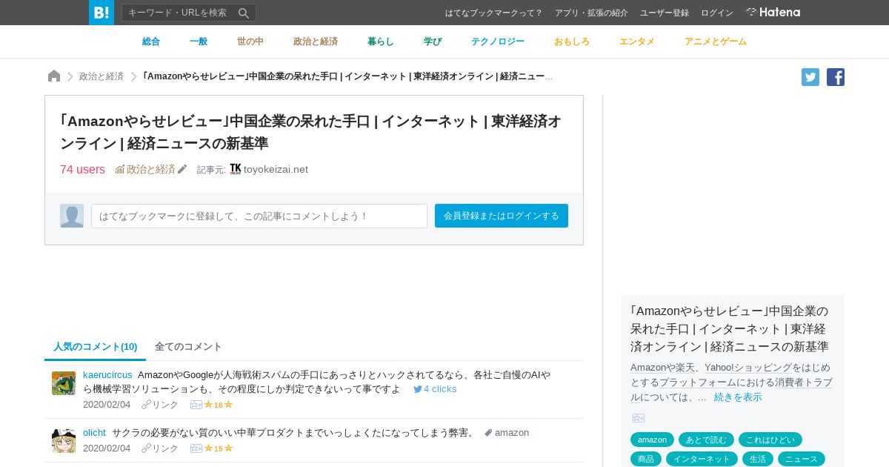Viewport: 889px width, 467px height.
Task: Click 2020/02/04 date on olicht comment
Action: 107,448
